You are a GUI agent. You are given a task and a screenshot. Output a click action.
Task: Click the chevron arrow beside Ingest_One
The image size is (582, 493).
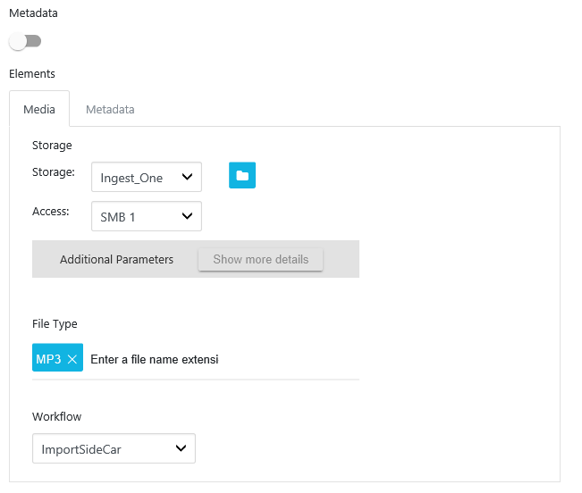pyautogui.click(x=187, y=177)
